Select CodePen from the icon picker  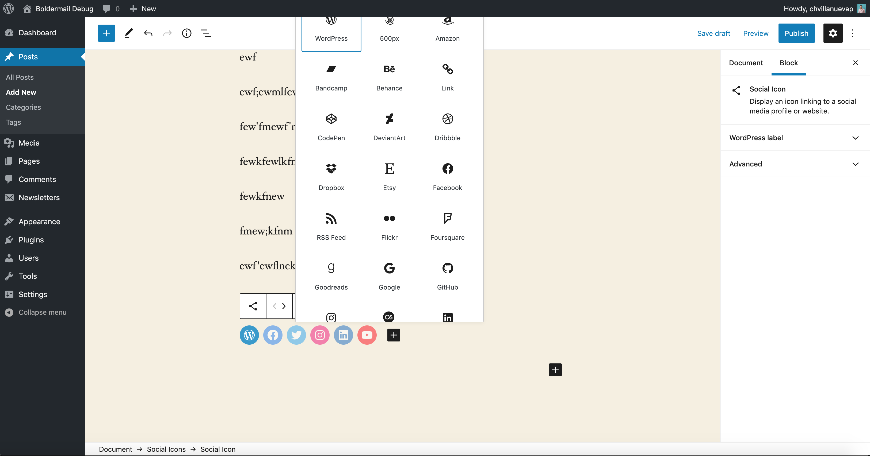coord(331,127)
